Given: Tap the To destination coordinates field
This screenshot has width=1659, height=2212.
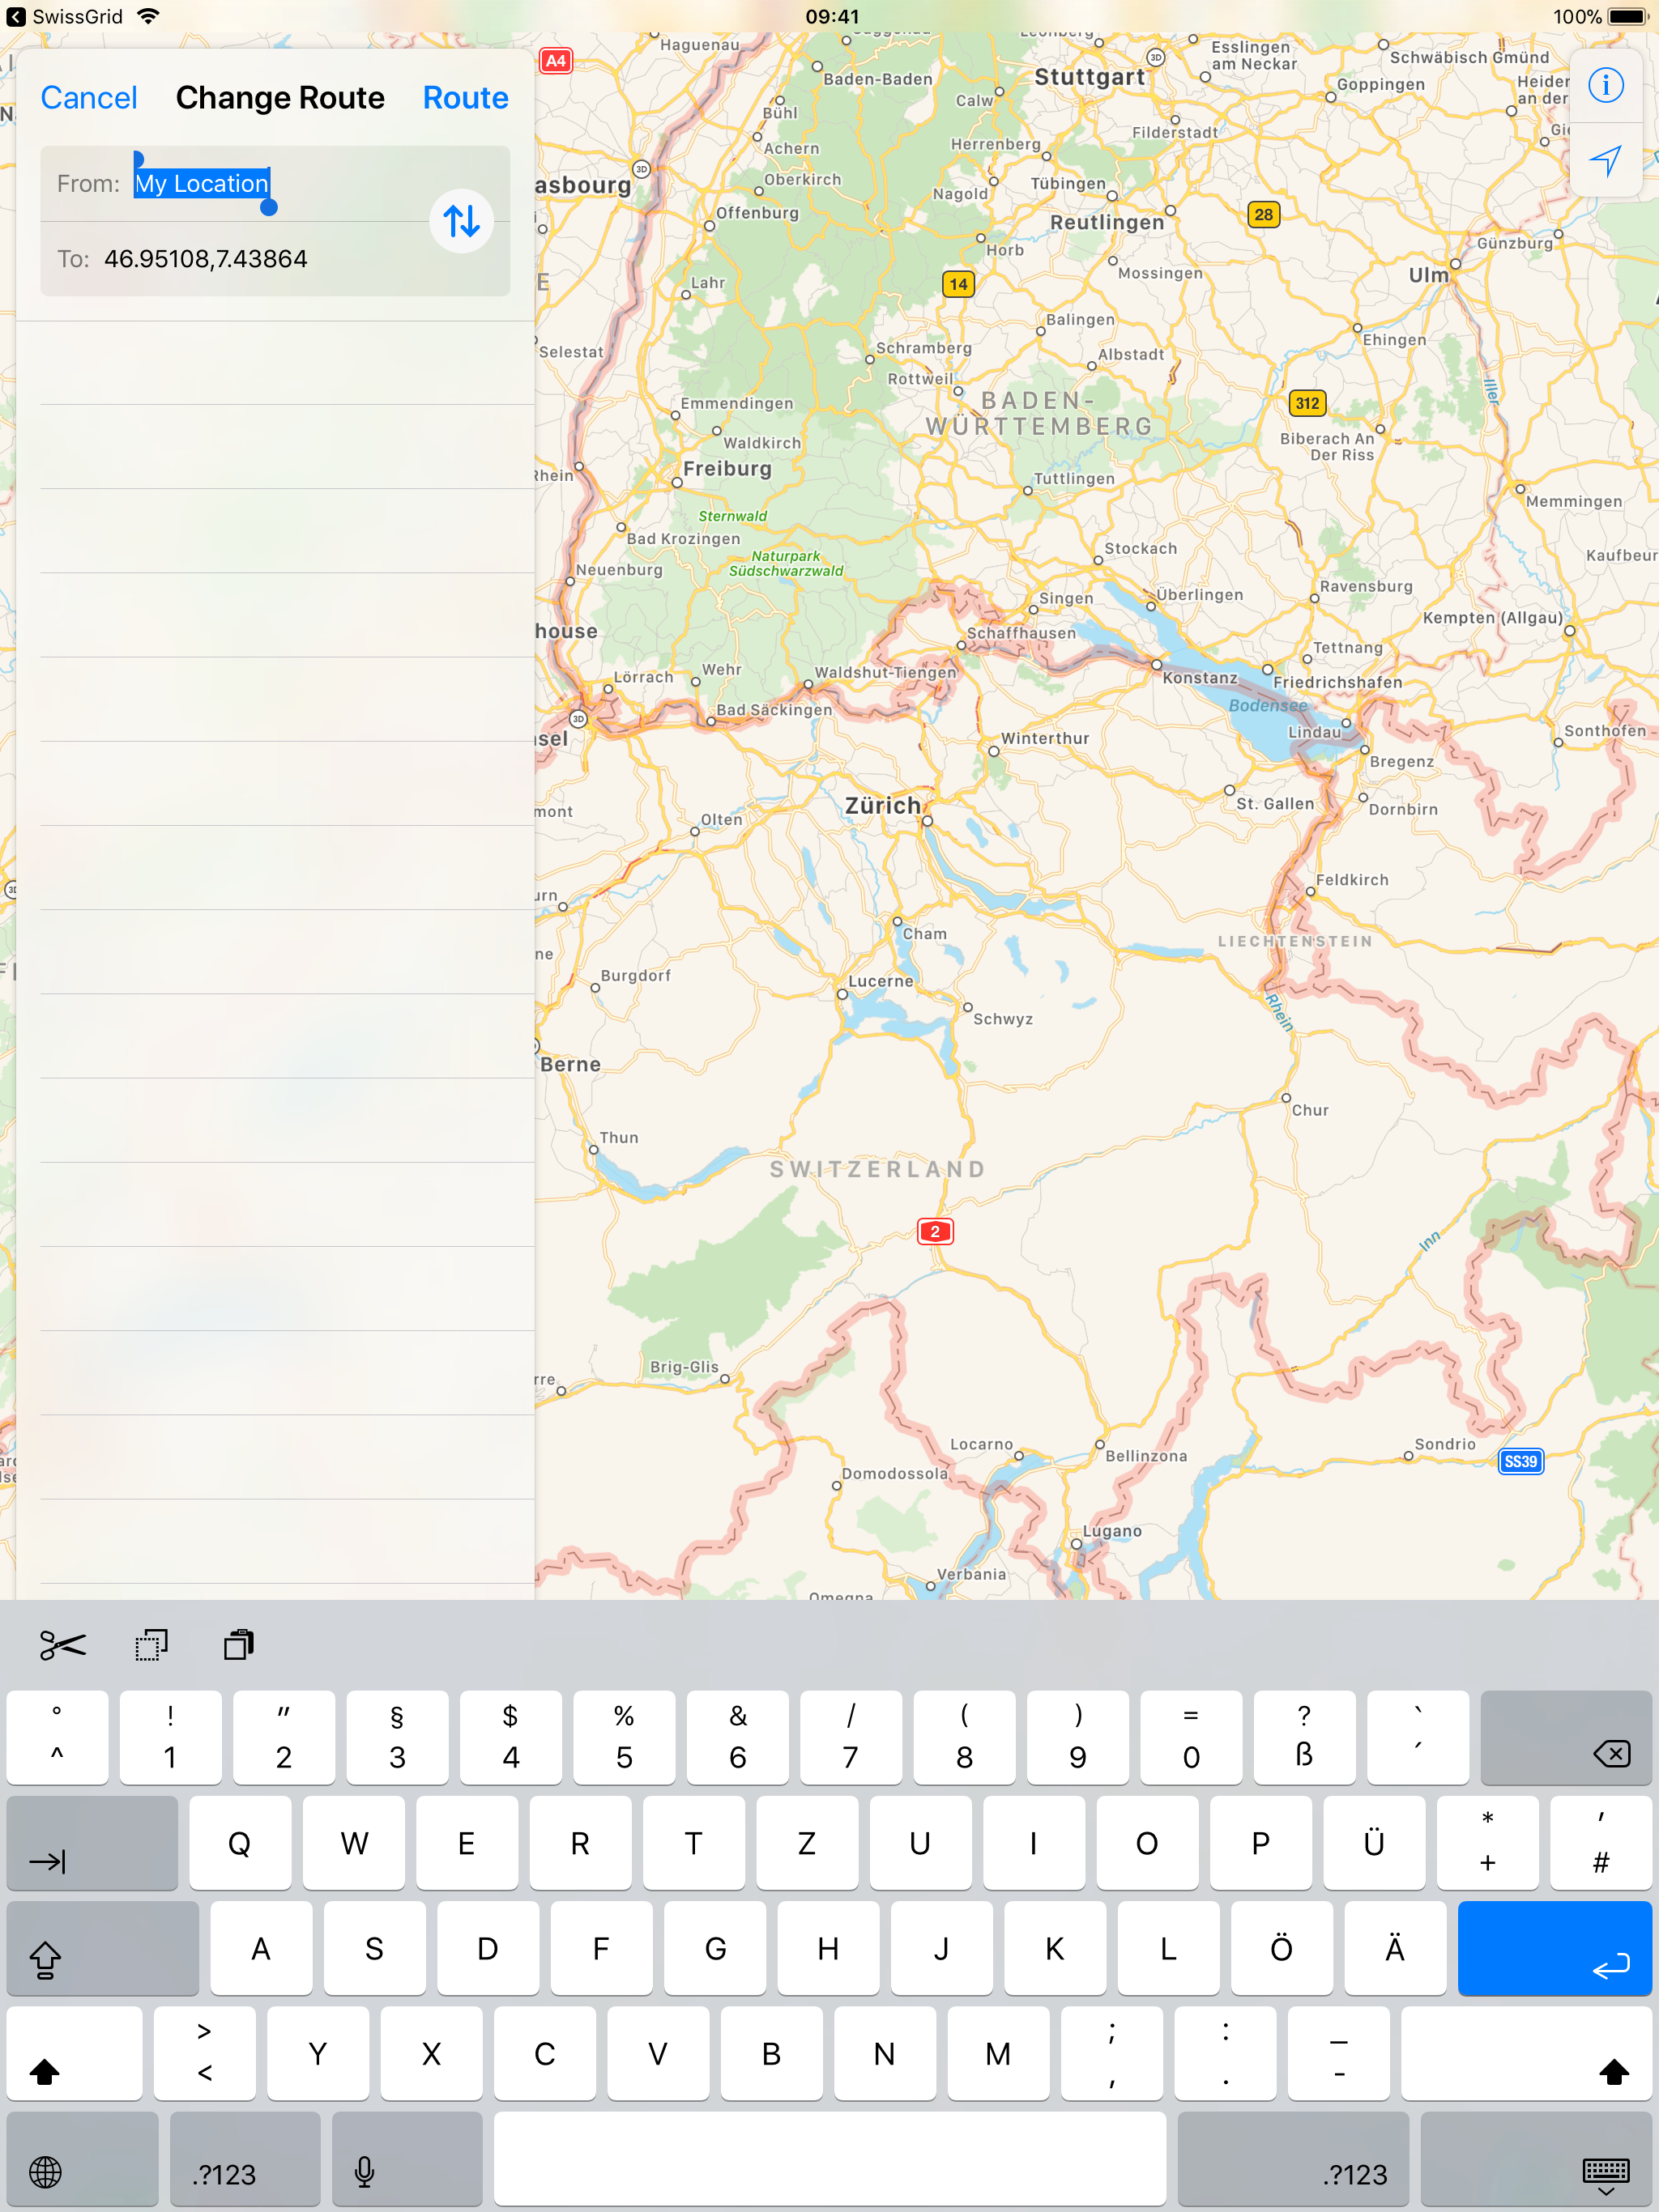Looking at the screenshot, I should [205, 259].
